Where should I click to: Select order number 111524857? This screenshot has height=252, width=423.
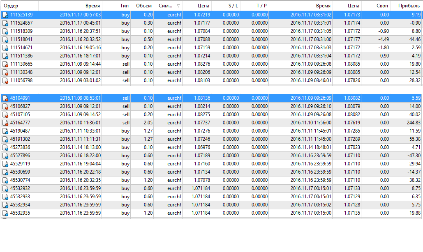(x=21, y=23)
